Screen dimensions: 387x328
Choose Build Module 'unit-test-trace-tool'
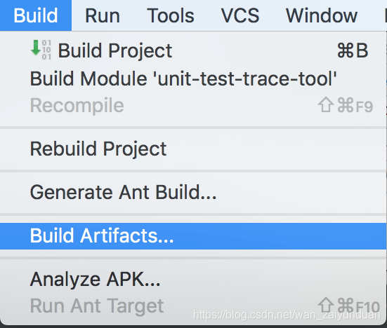point(193,78)
